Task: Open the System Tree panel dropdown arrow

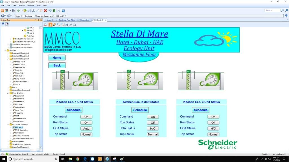Action: [36, 20]
